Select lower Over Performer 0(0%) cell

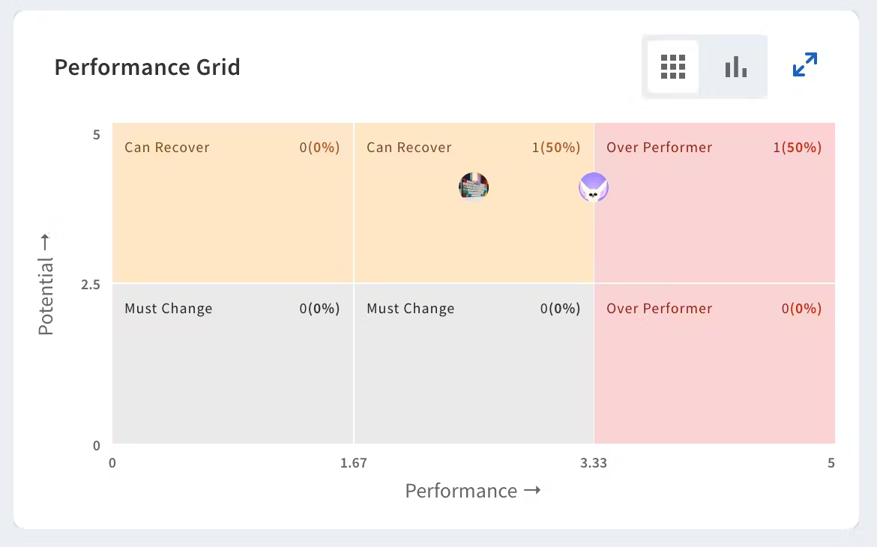(714, 375)
